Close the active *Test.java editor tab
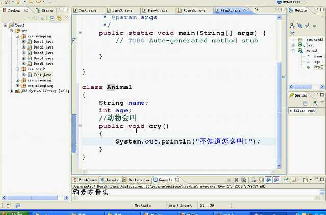This screenshot has width=326, height=215. (x=245, y=10)
